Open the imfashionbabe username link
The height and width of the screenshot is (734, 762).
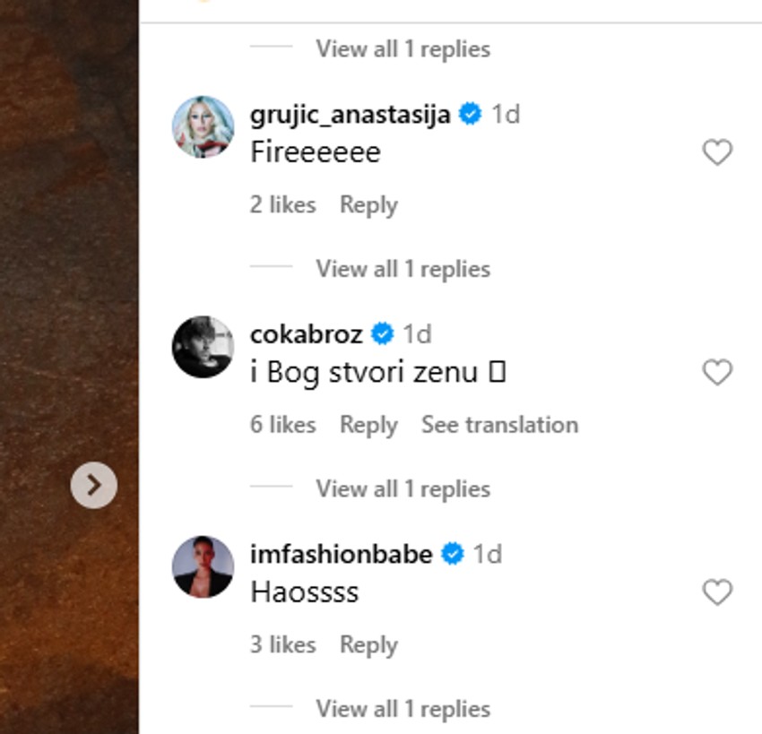342,554
